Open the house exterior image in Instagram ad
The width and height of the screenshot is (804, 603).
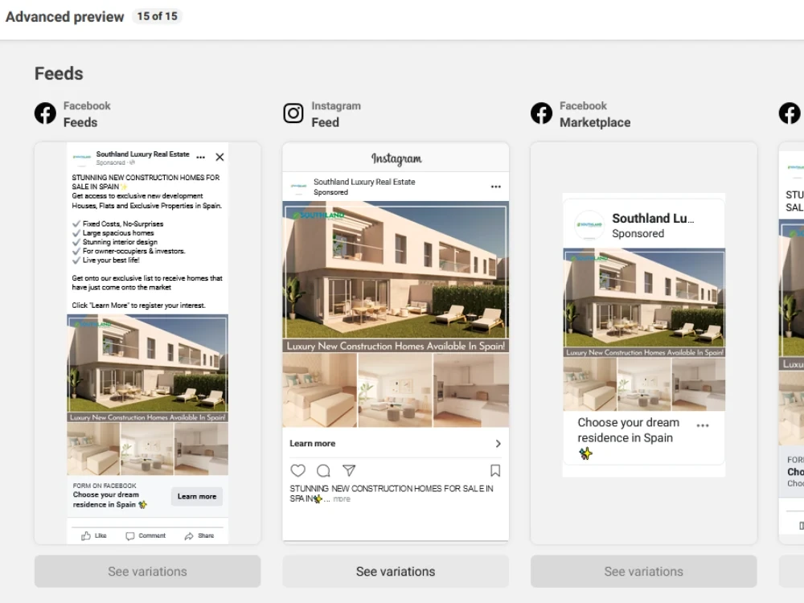[396, 270]
